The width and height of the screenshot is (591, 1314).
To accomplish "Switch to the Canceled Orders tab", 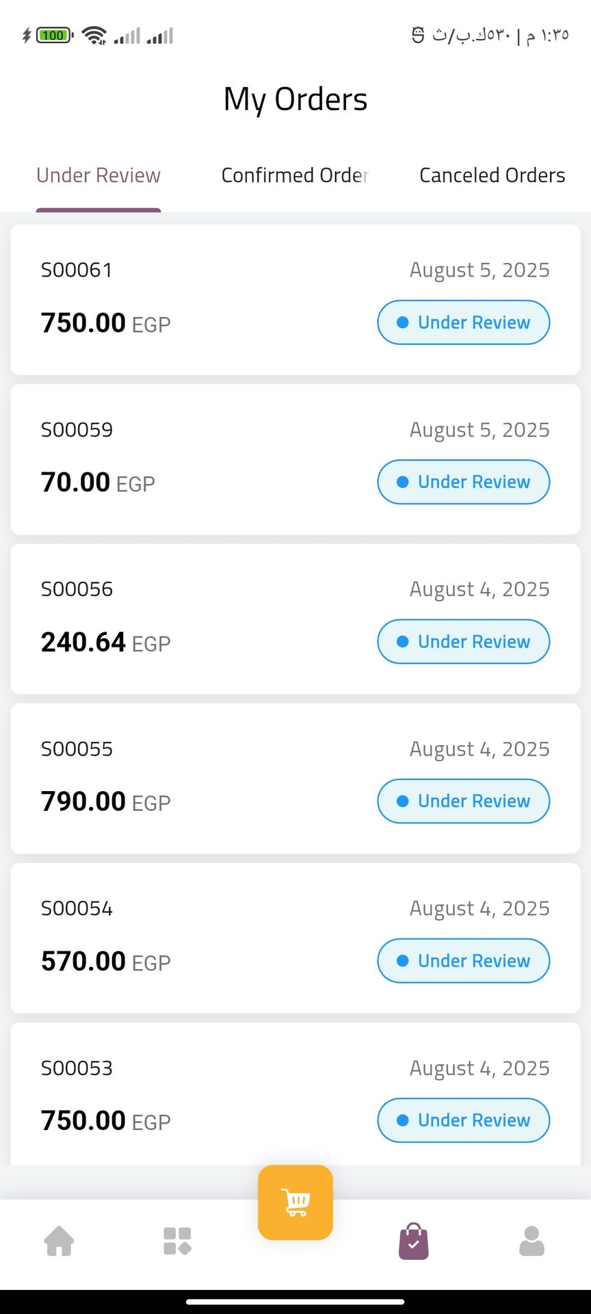I will tap(492, 175).
